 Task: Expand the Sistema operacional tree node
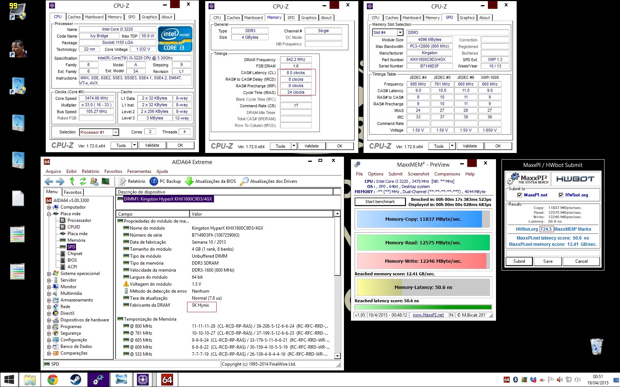pos(49,273)
